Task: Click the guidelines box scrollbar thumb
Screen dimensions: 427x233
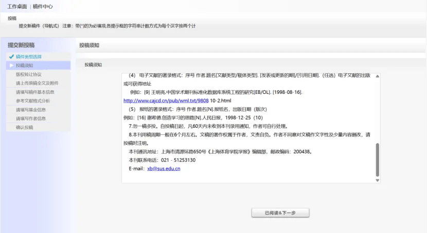Action: click(x=378, y=158)
